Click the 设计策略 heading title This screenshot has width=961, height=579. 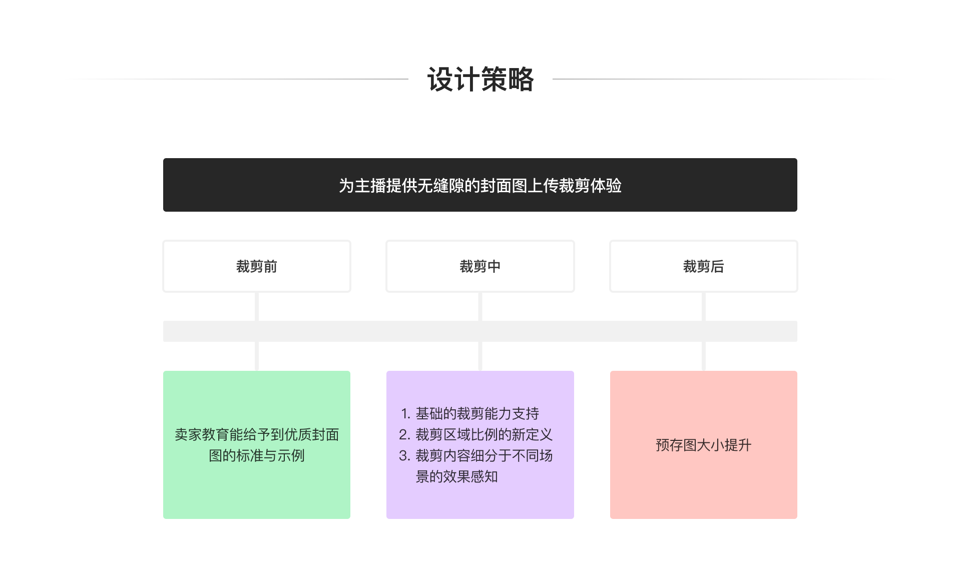tap(480, 79)
